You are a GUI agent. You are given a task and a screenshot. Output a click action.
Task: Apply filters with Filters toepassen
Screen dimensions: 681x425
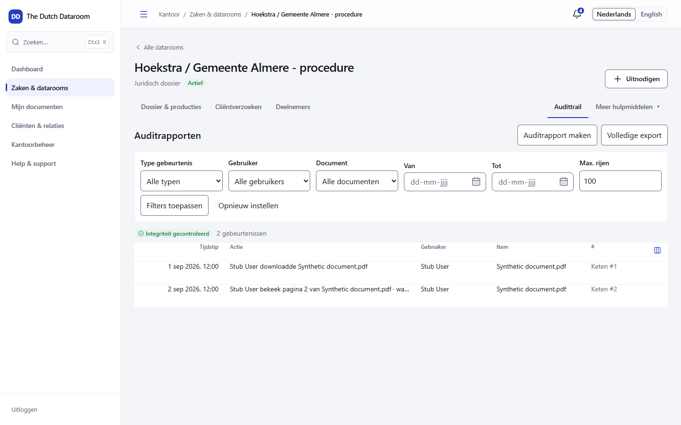click(x=175, y=205)
